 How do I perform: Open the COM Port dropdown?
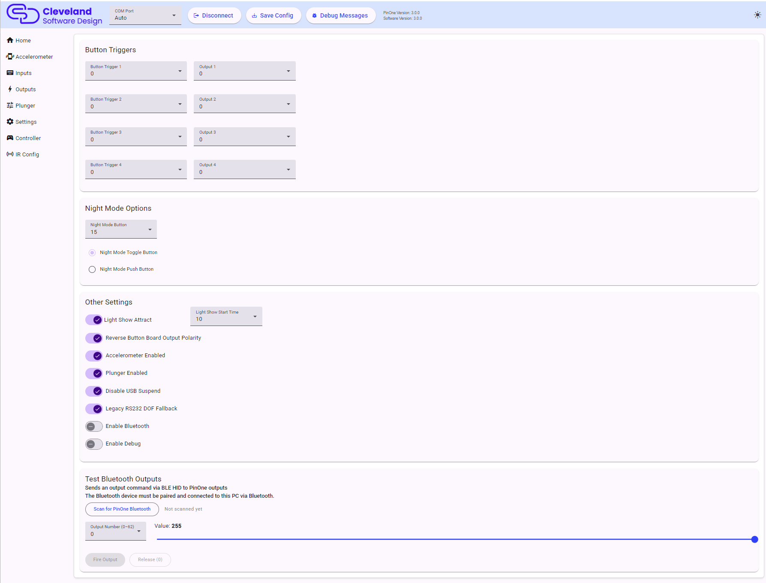(x=145, y=15)
